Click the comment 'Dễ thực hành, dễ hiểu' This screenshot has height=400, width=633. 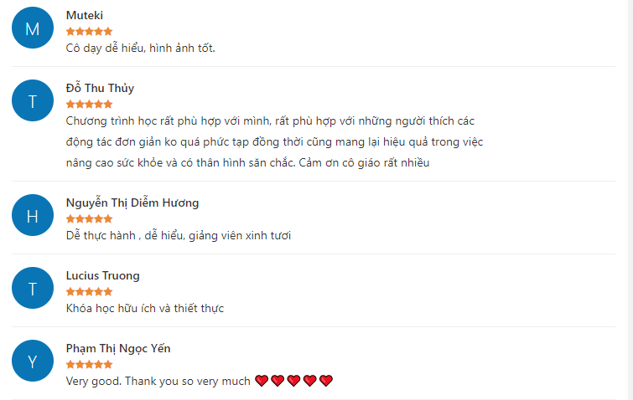point(126,235)
